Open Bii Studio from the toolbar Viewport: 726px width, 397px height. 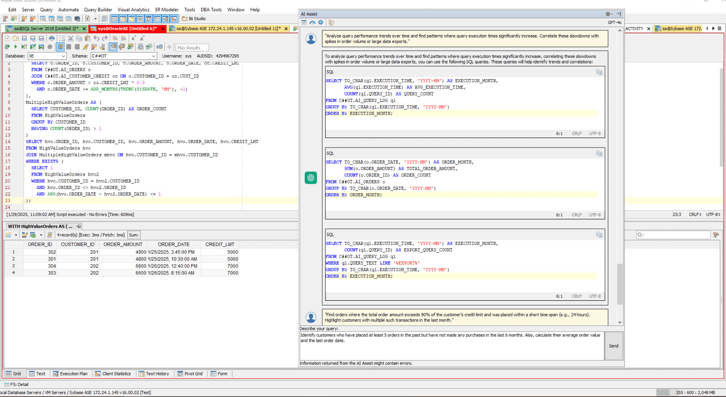(x=194, y=18)
